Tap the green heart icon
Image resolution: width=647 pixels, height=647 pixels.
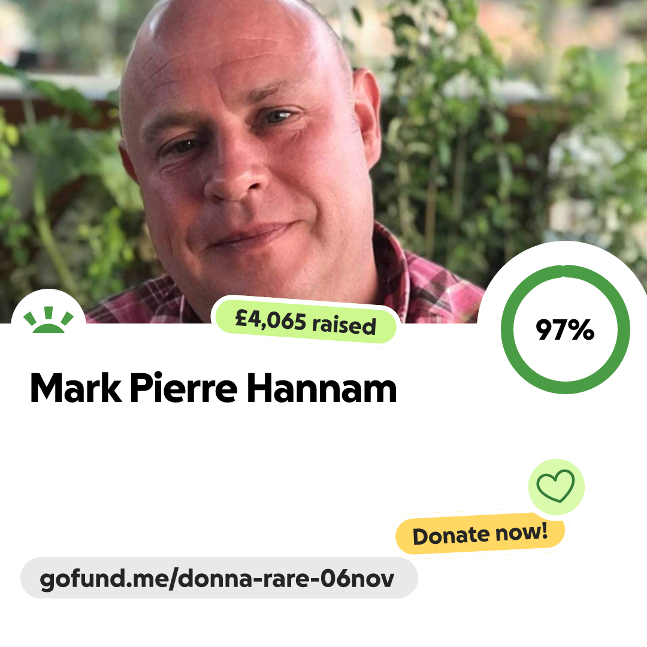click(555, 486)
